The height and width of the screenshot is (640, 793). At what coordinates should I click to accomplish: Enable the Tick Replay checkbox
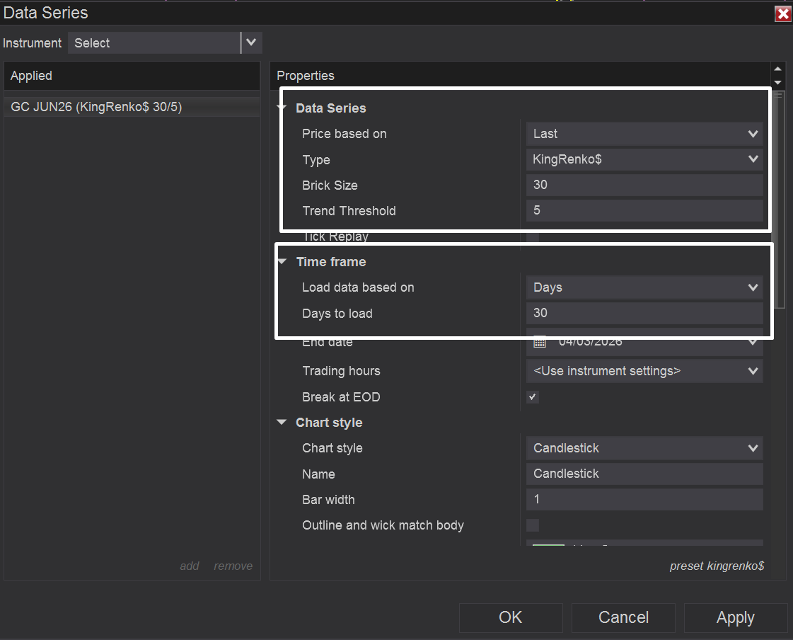click(533, 238)
